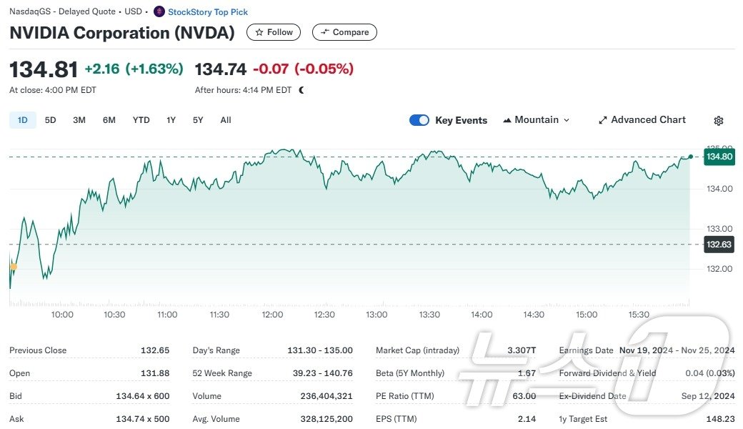Select the 5Y time range tab

pyautogui.click(x=198, y=120)
